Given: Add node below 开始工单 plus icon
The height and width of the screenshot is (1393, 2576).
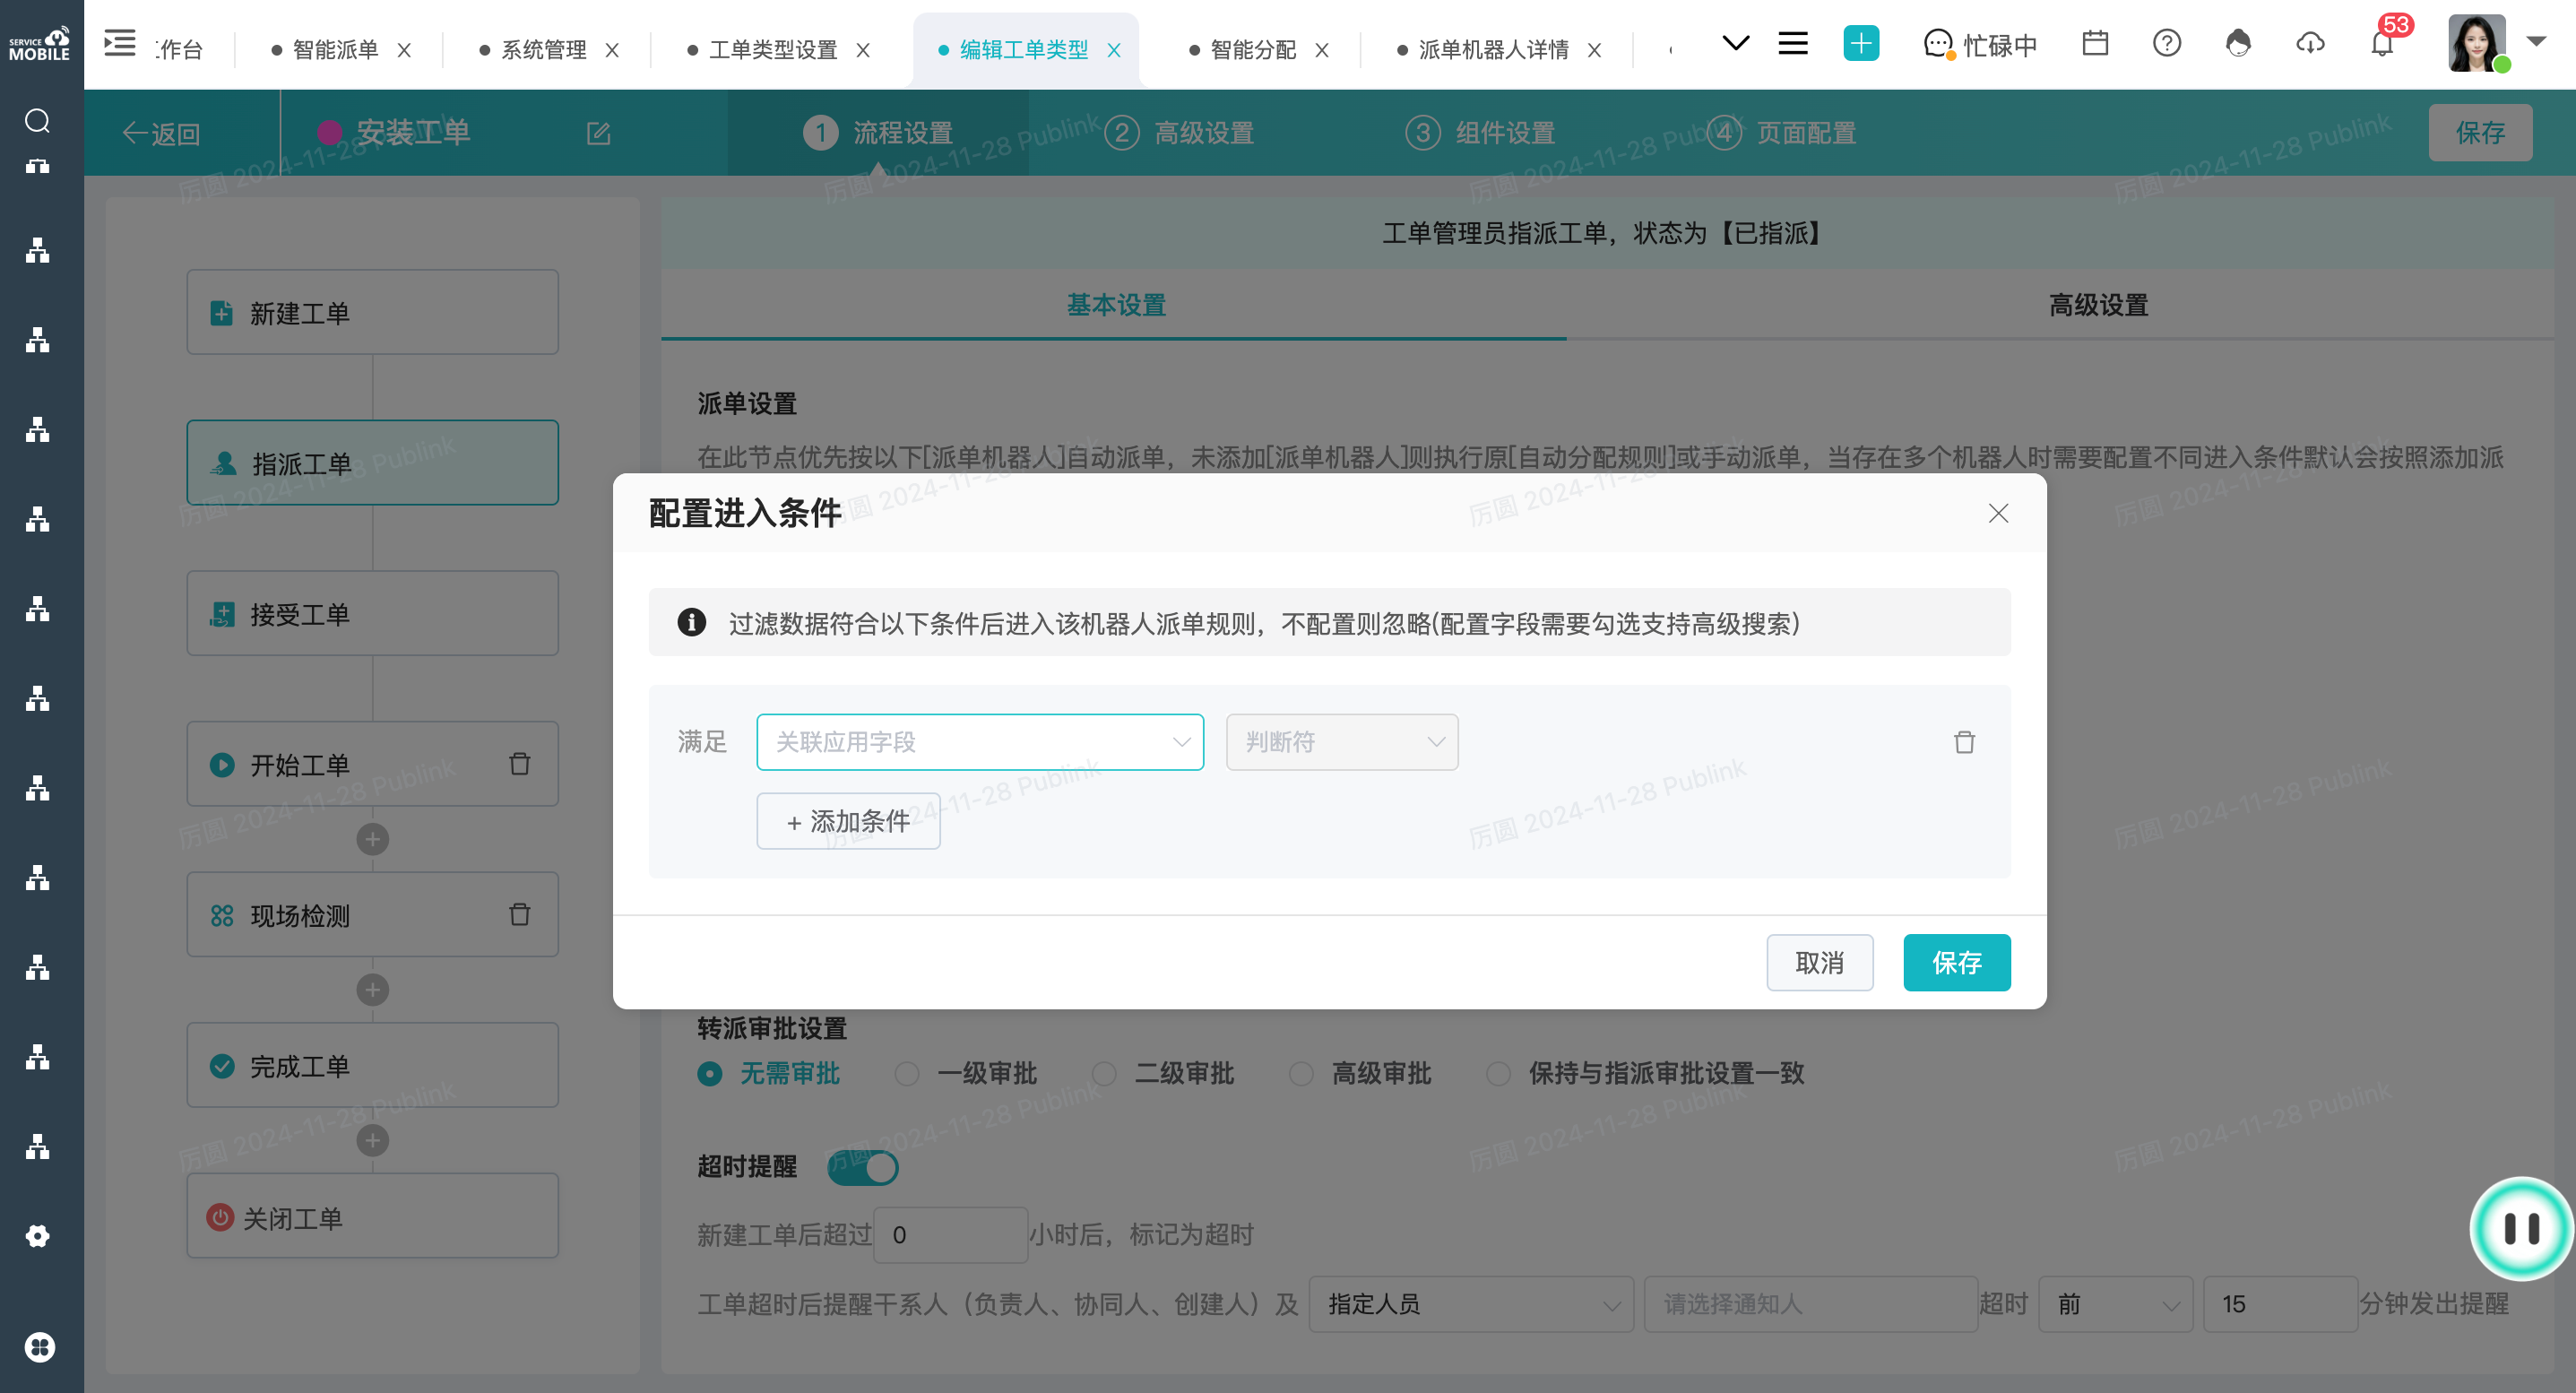Looking at the screenshot, I should pos(373,839).
